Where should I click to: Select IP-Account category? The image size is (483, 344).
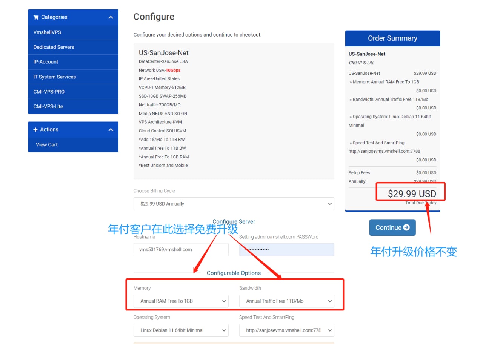(46, 62)
